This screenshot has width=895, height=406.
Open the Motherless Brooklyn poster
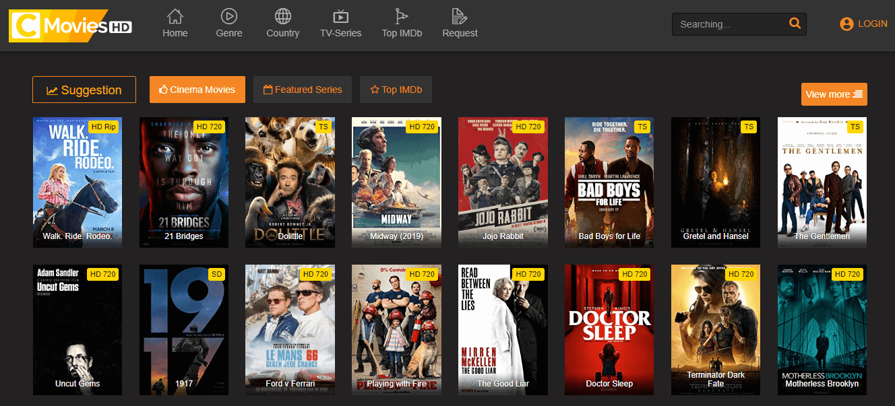coord(822,330)
